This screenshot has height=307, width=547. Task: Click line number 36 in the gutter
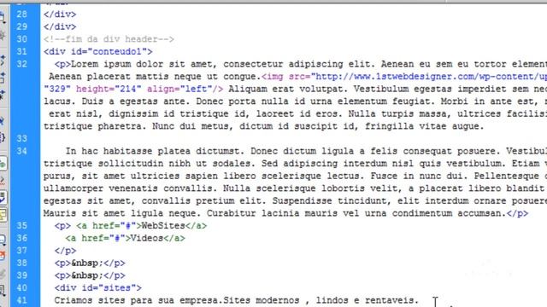pyautogui.click(x=21, y=238)
